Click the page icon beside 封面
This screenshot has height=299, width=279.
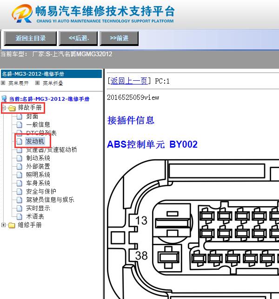click(20, 117)
